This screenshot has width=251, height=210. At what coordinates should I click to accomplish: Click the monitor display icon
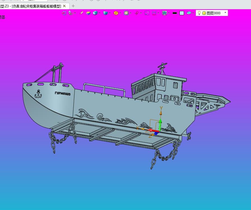(x=164, y=13)
